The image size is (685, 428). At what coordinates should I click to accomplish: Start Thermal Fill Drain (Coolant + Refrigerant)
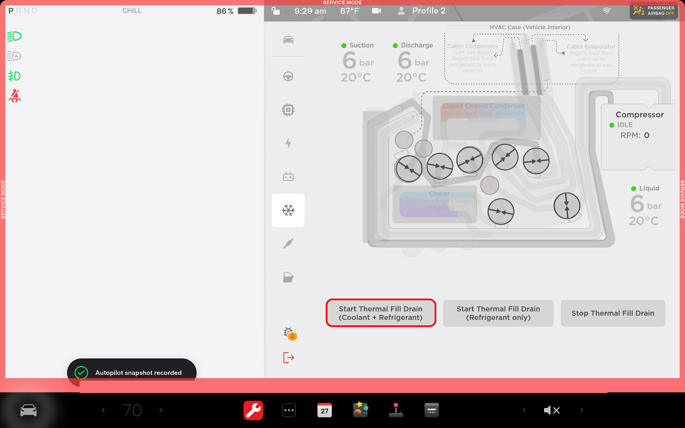coord(381,313)
